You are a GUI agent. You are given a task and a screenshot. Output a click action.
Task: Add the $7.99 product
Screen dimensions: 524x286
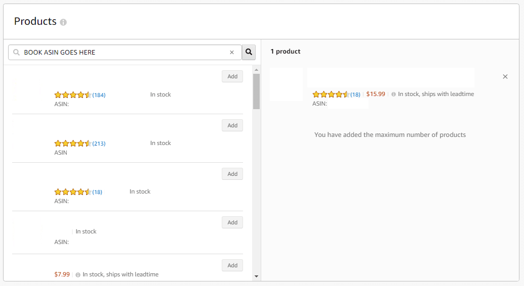click(x=232, y=265)
